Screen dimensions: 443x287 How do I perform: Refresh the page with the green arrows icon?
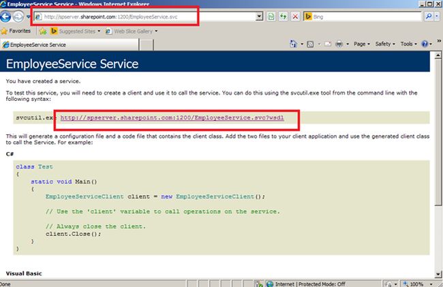[x=283, y=16]
